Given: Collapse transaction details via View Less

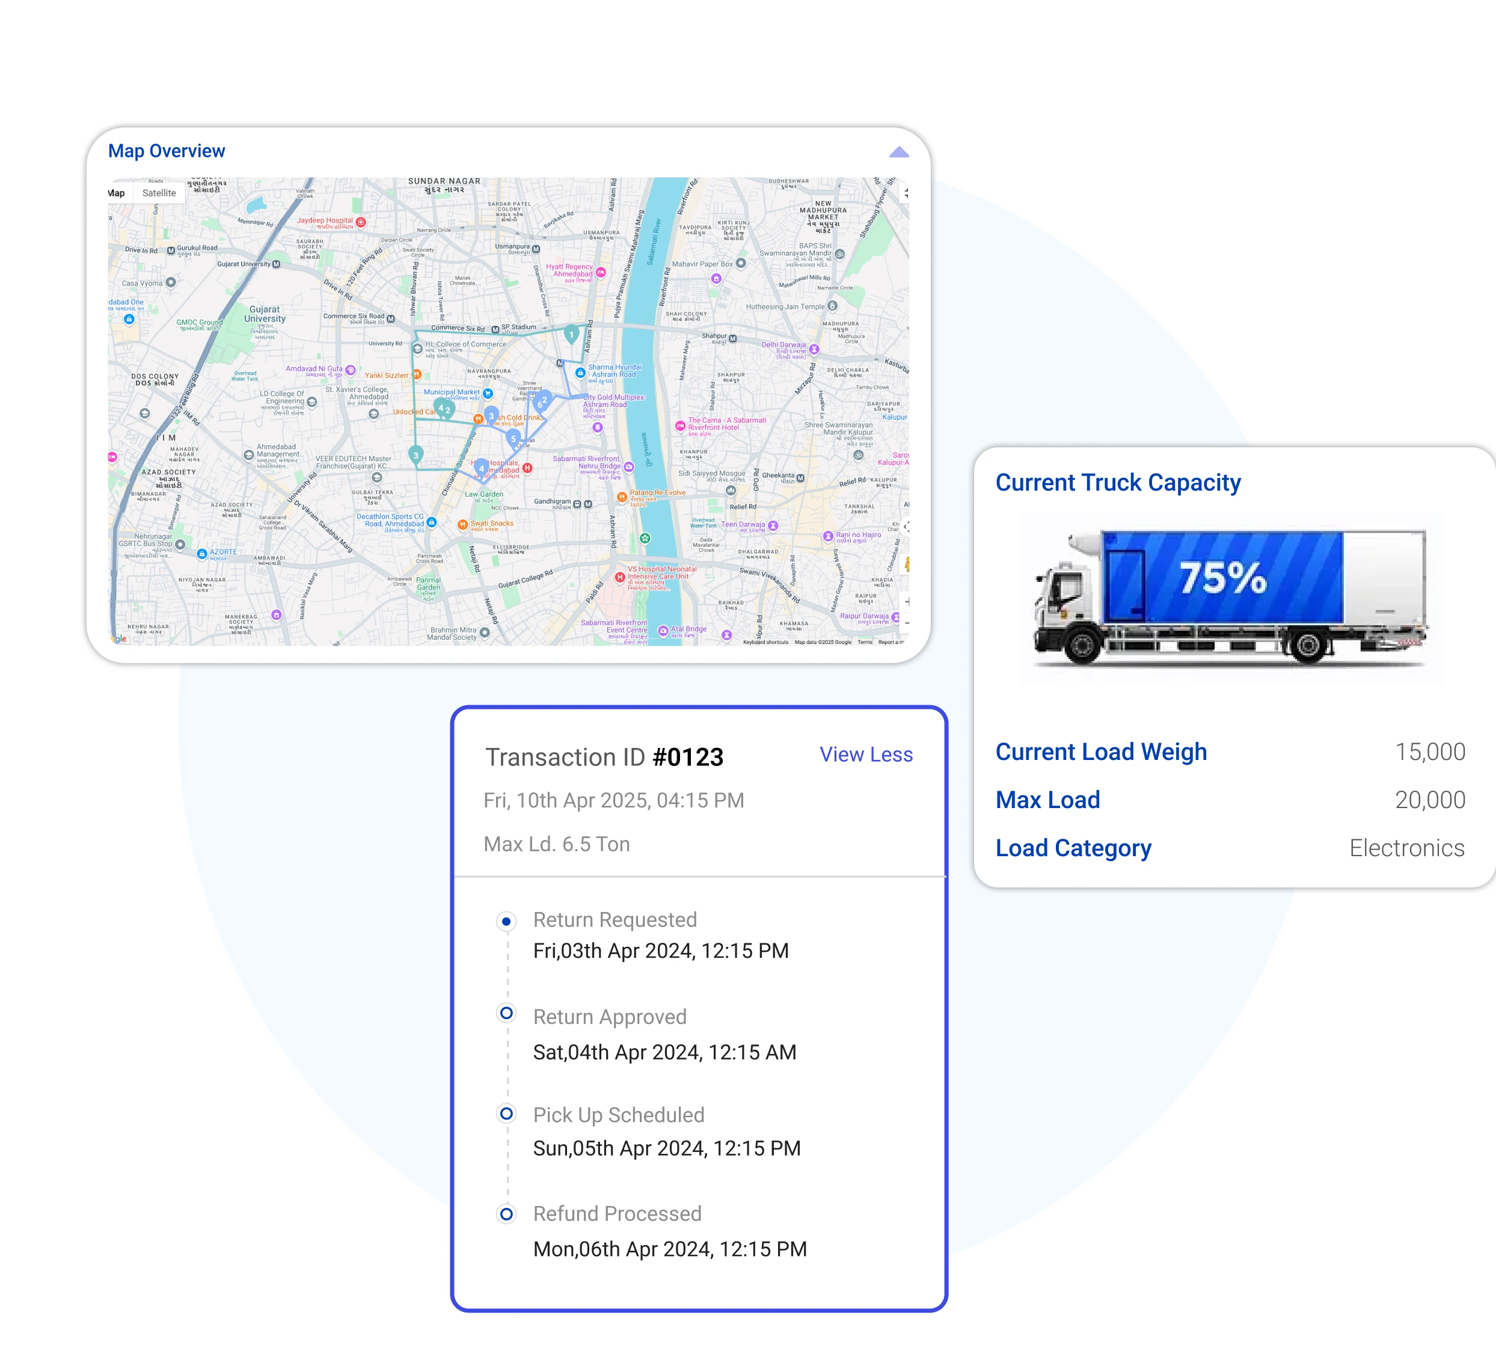Looking at the screenshot, I should (866, 755).
